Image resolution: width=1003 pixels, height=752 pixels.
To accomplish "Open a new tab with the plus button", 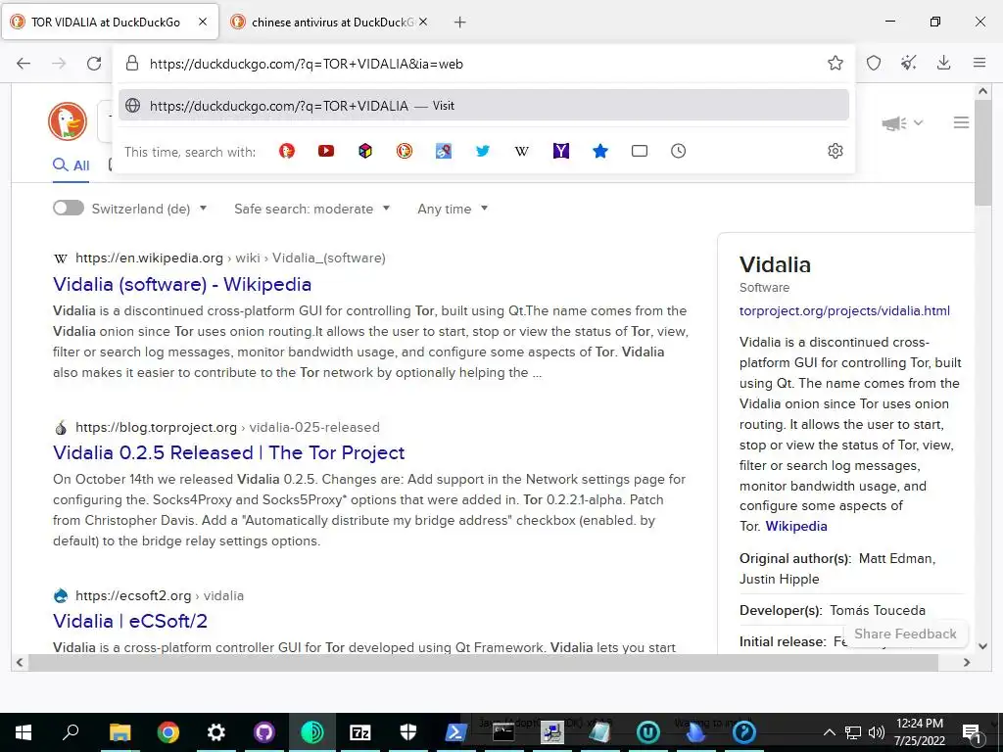I will click(459, 22).
